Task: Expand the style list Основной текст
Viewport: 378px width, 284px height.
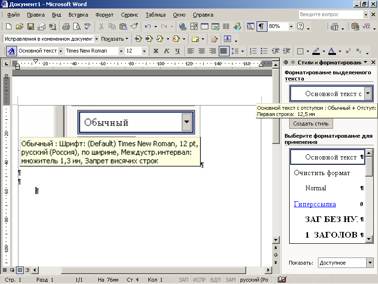Action: [61, 51]
